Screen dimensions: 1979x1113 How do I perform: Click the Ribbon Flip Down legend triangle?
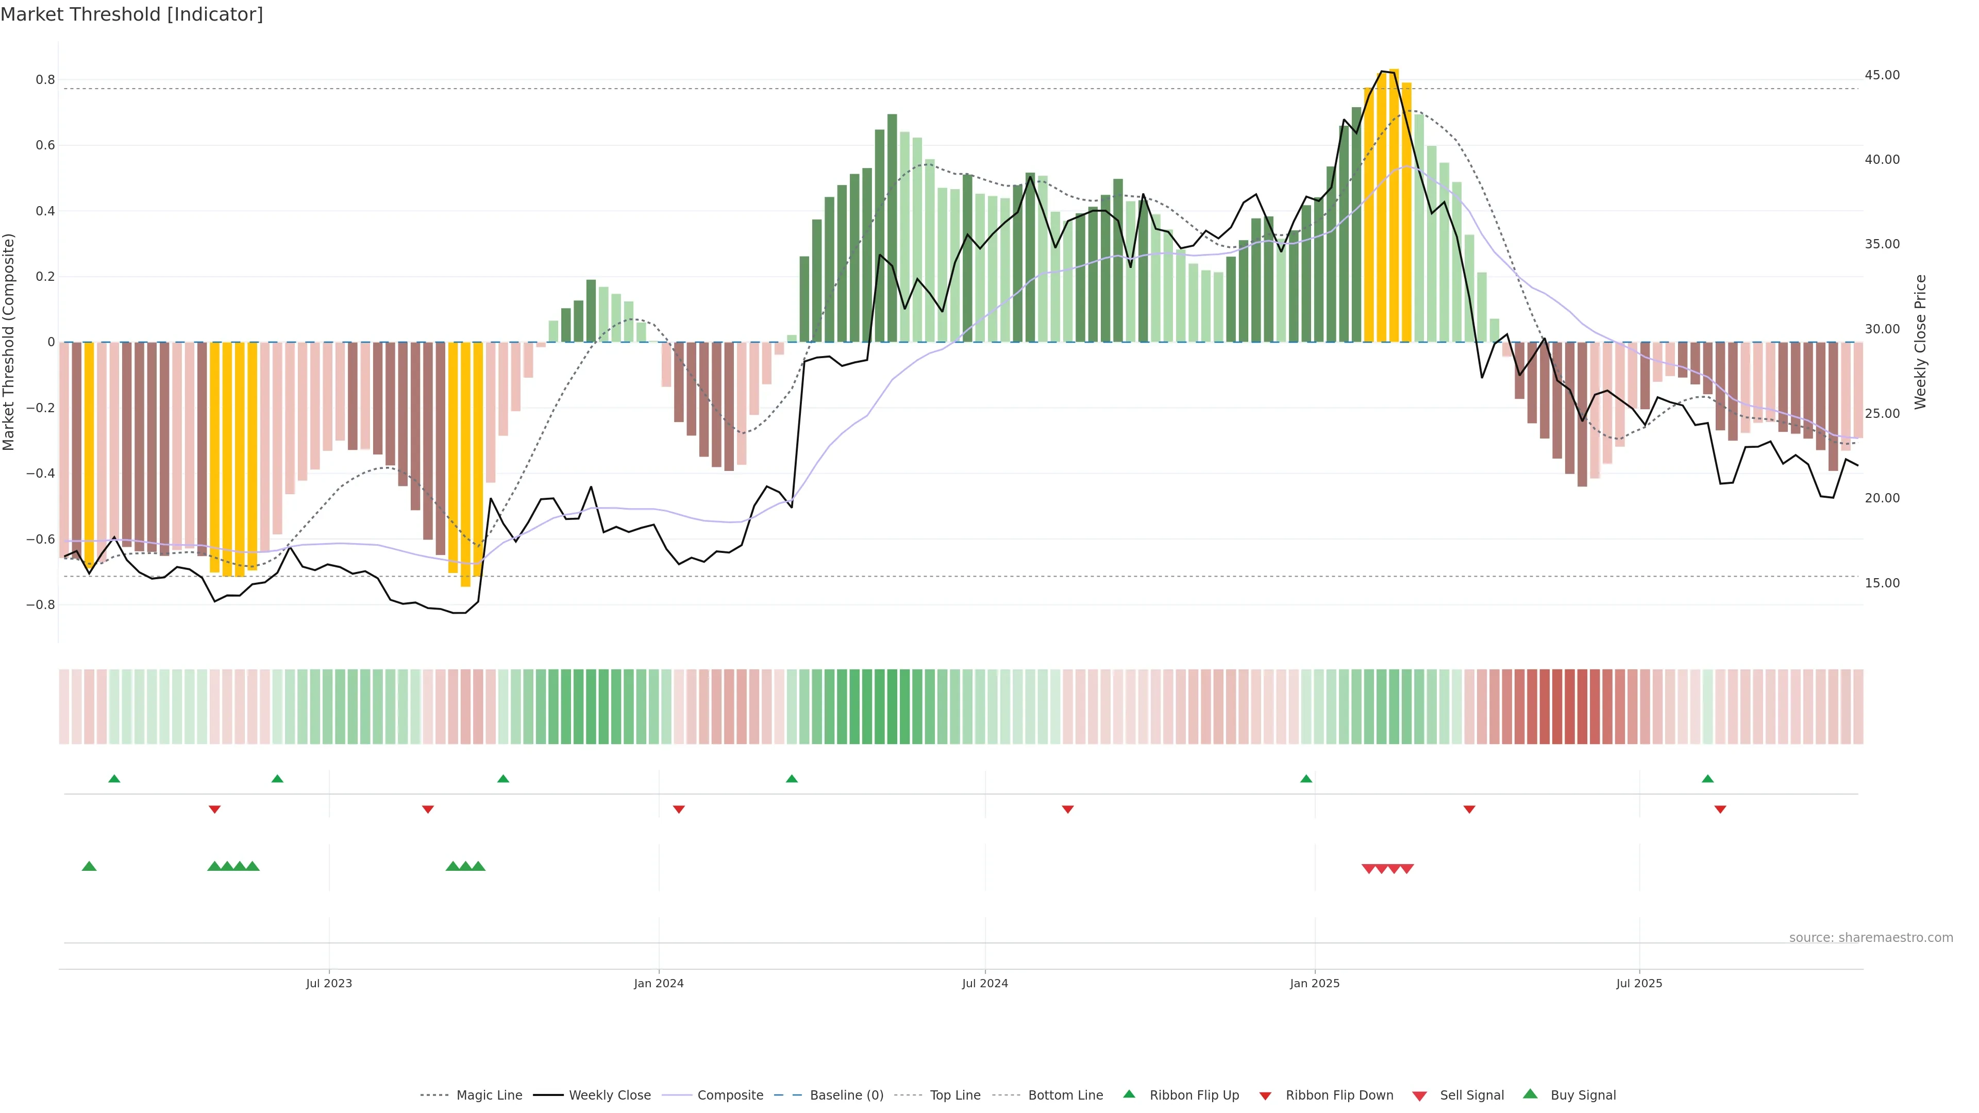pos(1265,1096)
